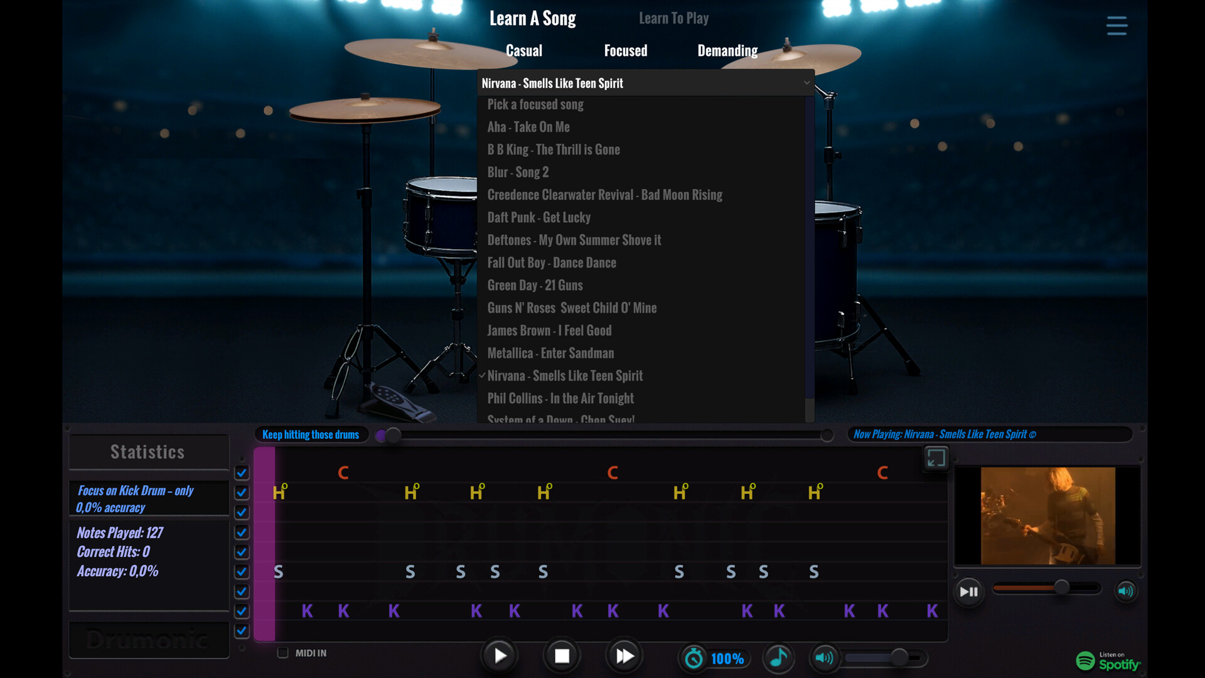Screen dimensions: 1205x678
Task: Mute the main volume speaker icon
Action: [x=823, y=657]
